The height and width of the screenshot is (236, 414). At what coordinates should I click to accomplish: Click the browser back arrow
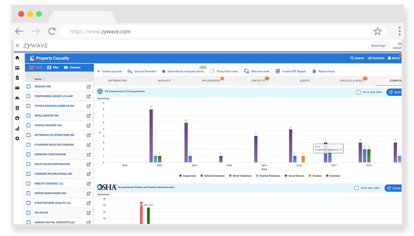pos(19,31)
